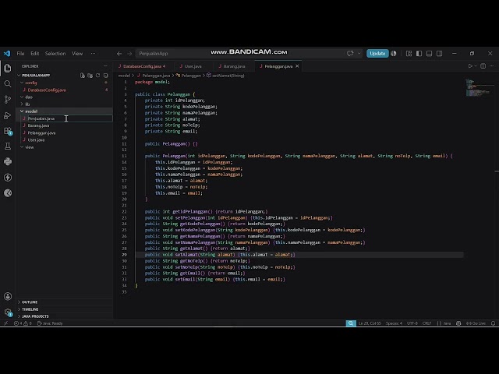Open the run dropdown arrow next to play
499x374 pixels.
476,65
